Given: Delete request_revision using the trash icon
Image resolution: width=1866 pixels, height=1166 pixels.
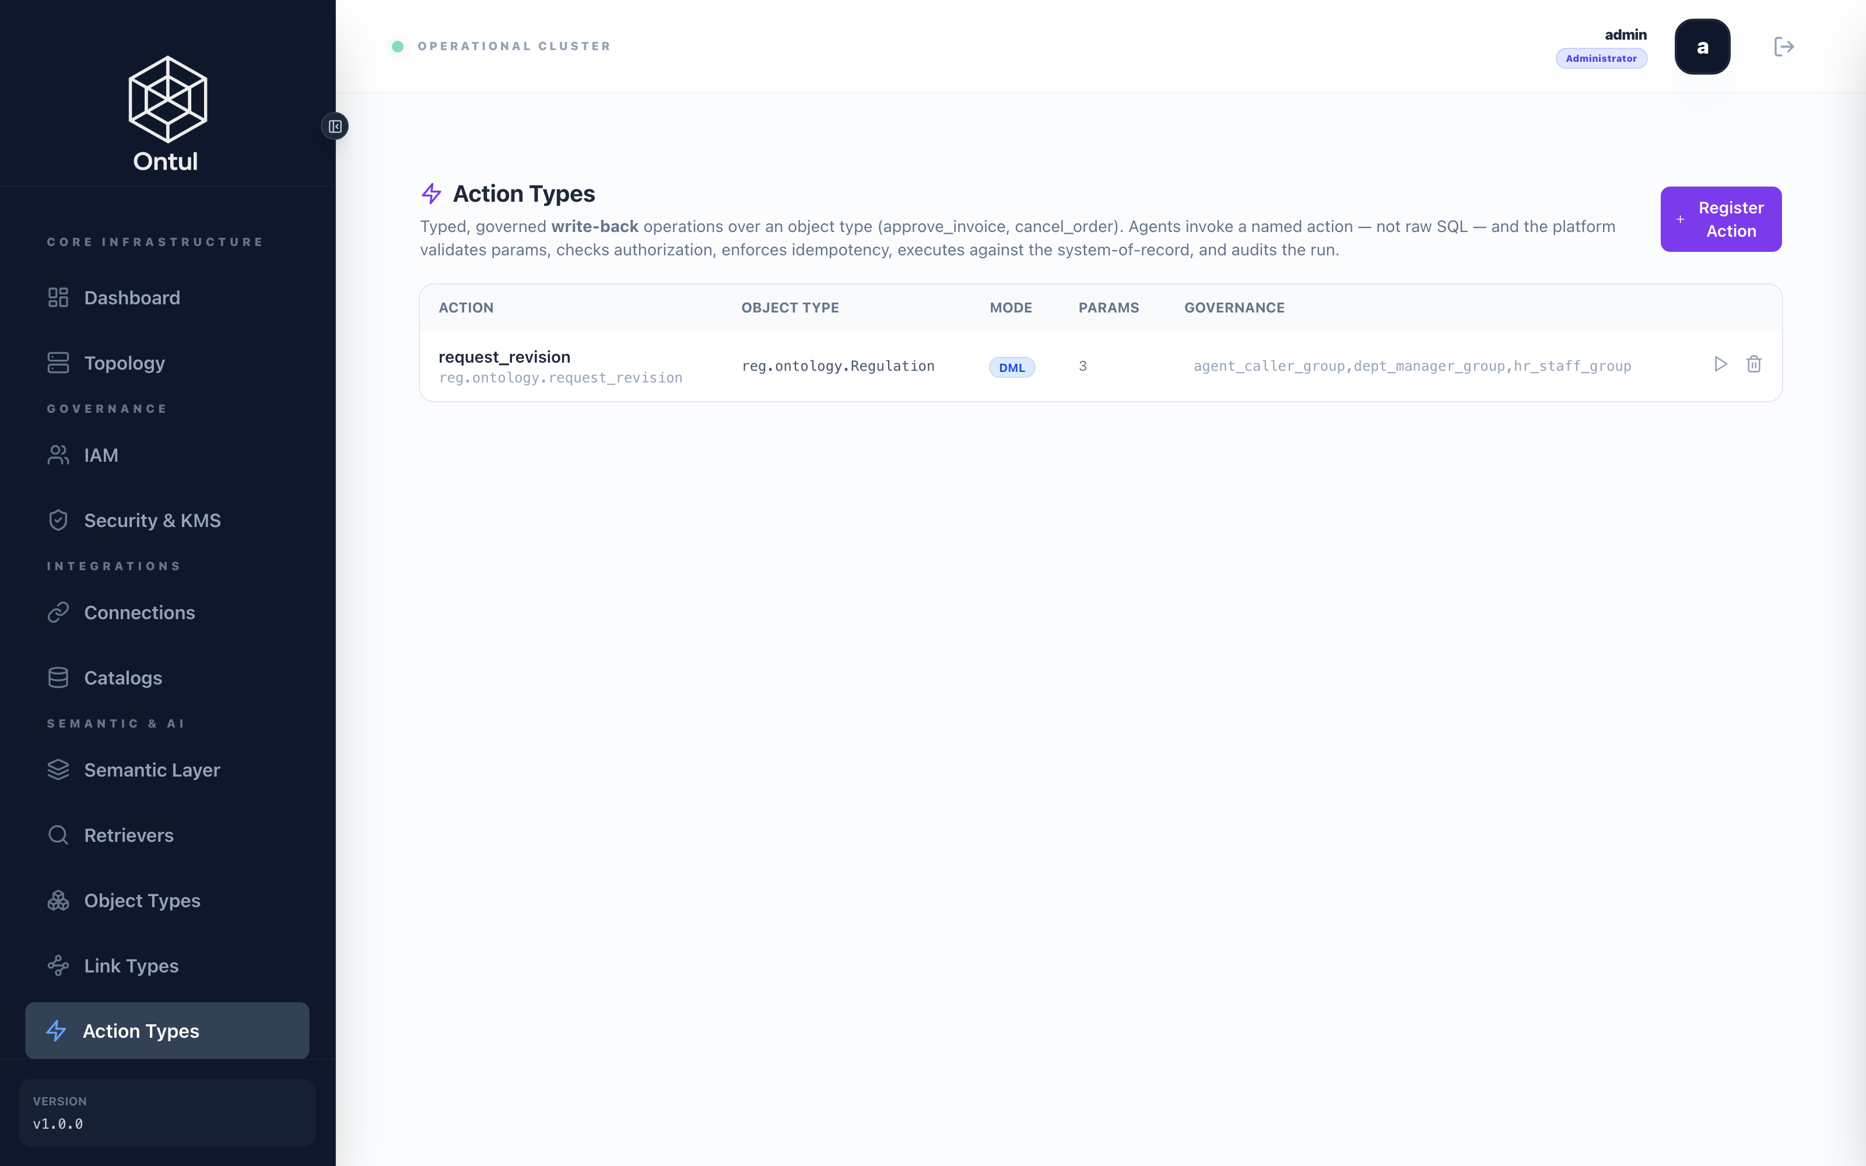Looking at the screenshot, I should 1754,364.
